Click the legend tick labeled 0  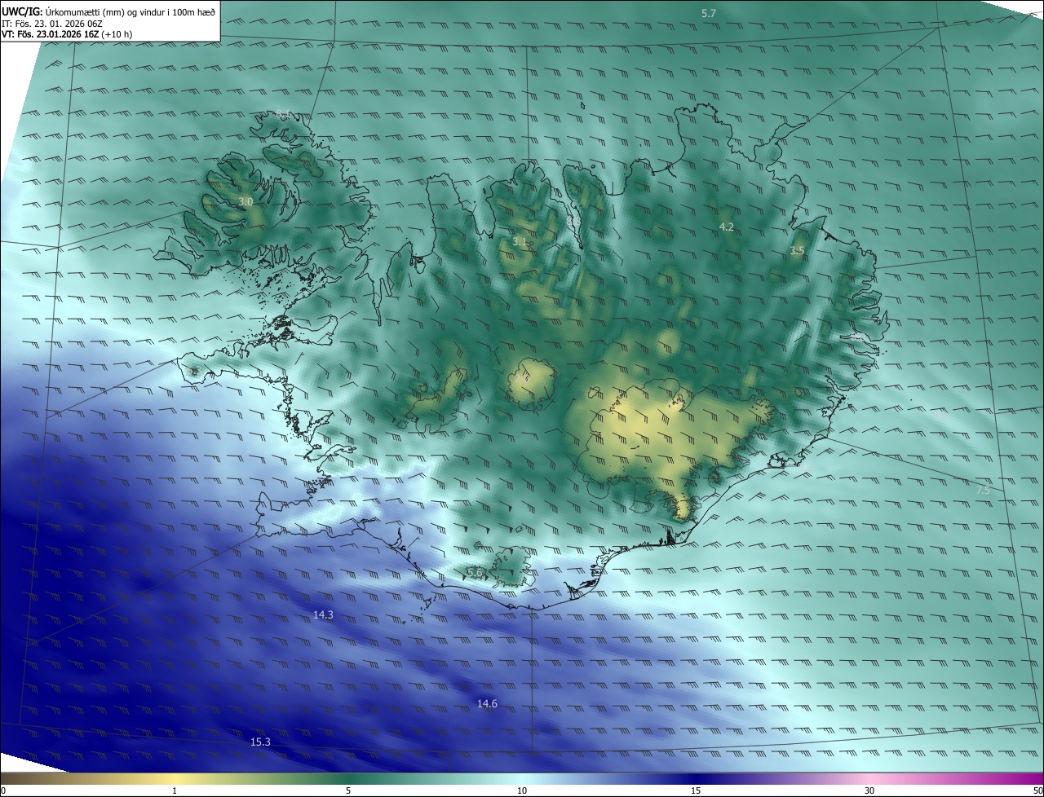pos(3,790)
